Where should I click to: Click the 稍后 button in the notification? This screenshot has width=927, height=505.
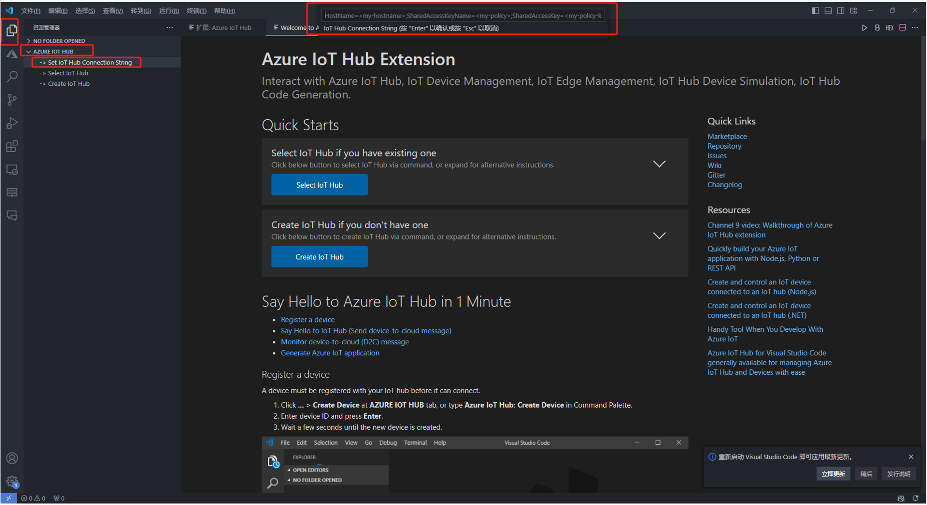coord(866,474)
